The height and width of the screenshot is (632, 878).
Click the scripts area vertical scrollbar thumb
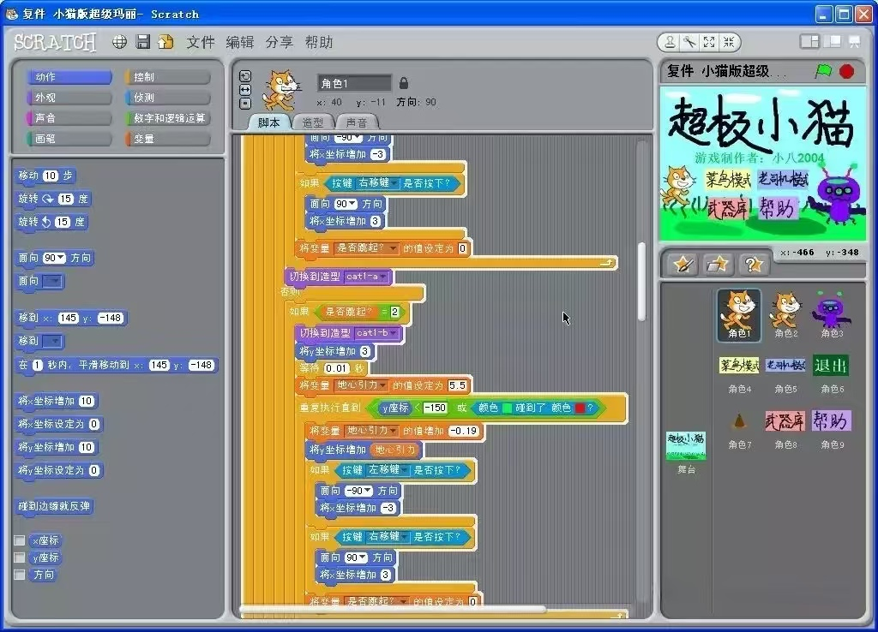tap(641, 282)
